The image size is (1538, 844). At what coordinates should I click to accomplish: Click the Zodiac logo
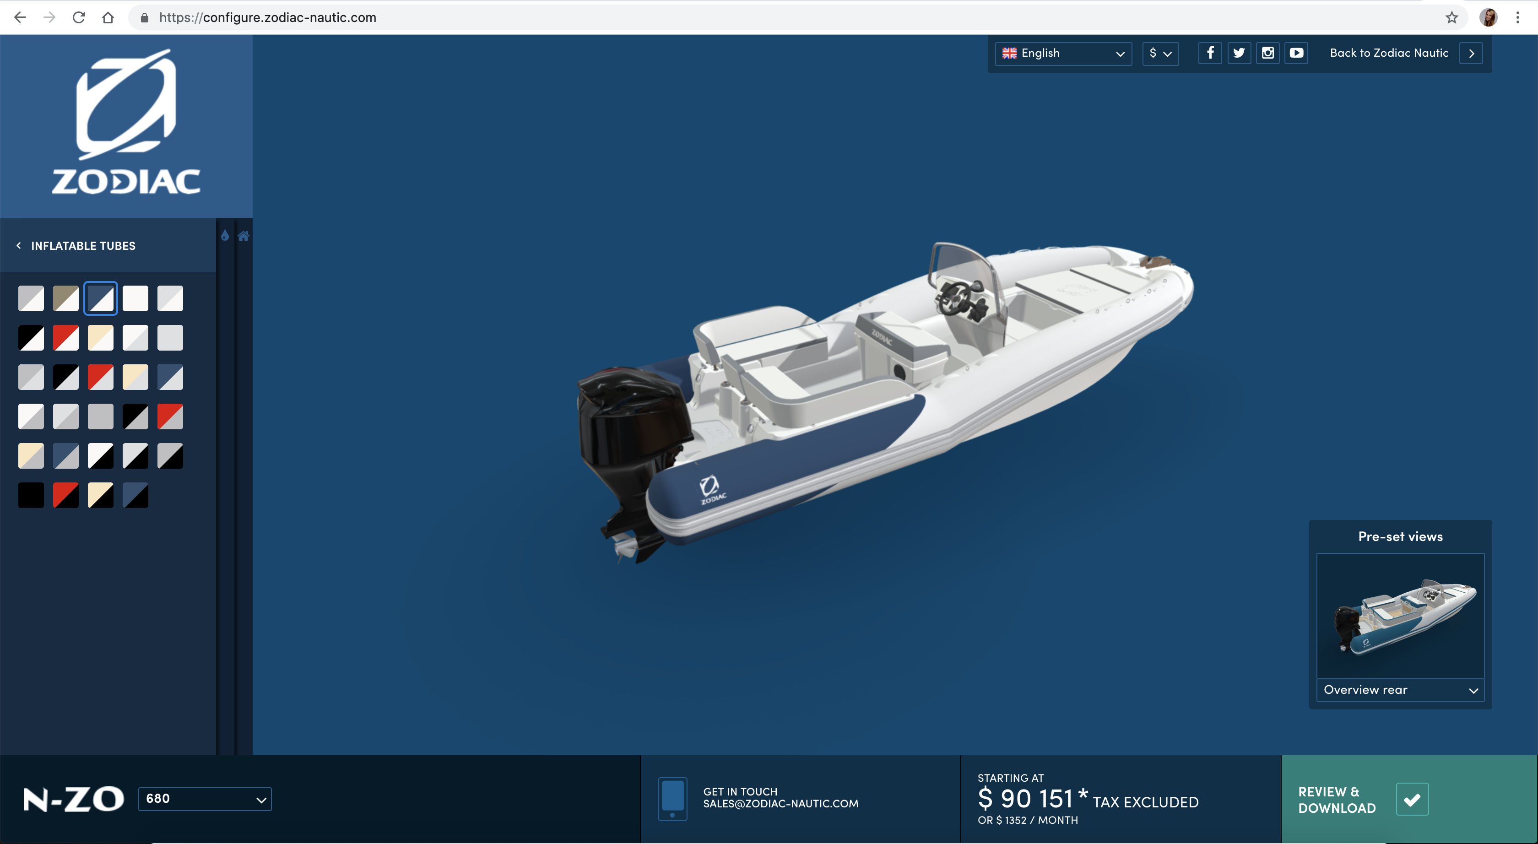[x=126, y=122]
